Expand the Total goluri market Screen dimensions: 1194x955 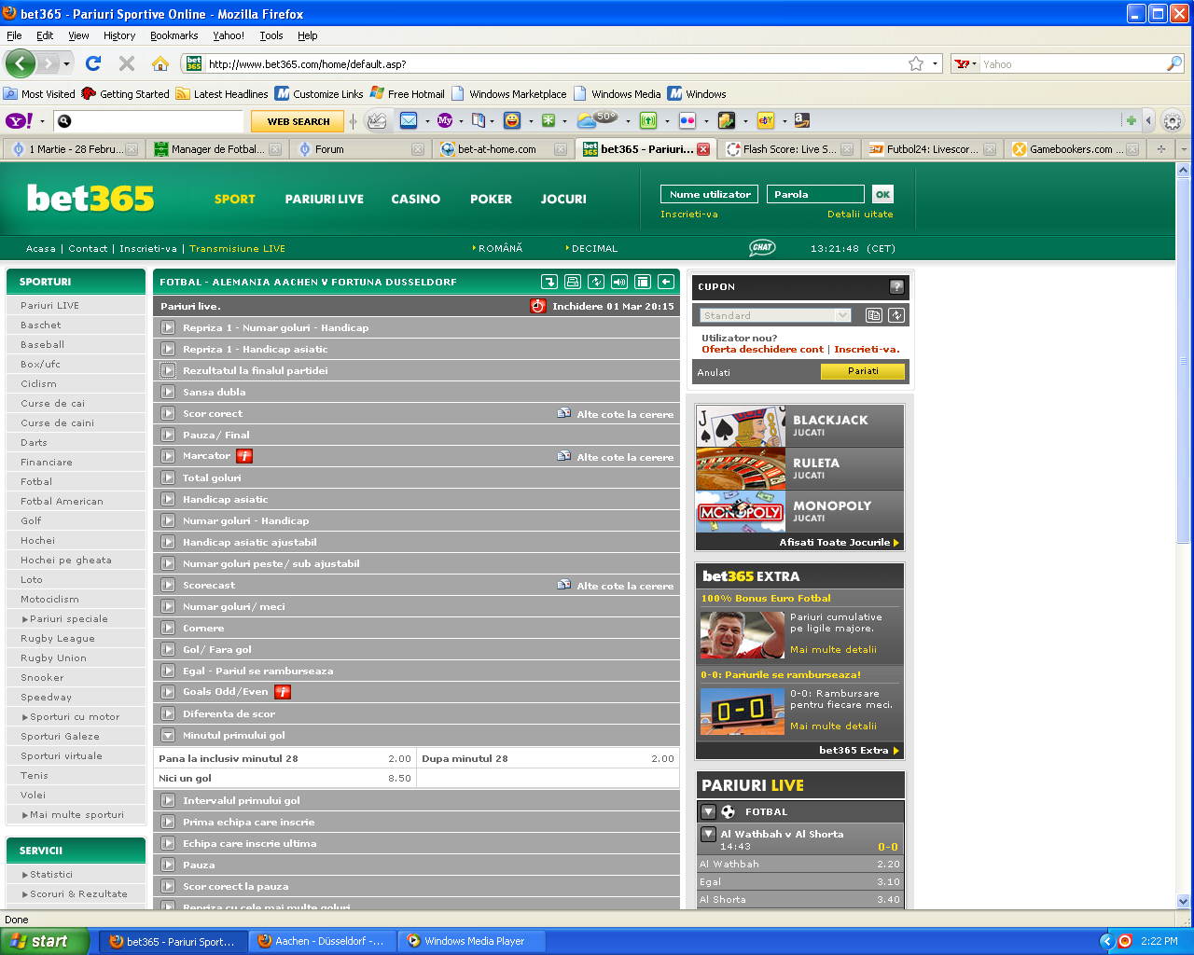click(168, 477)
